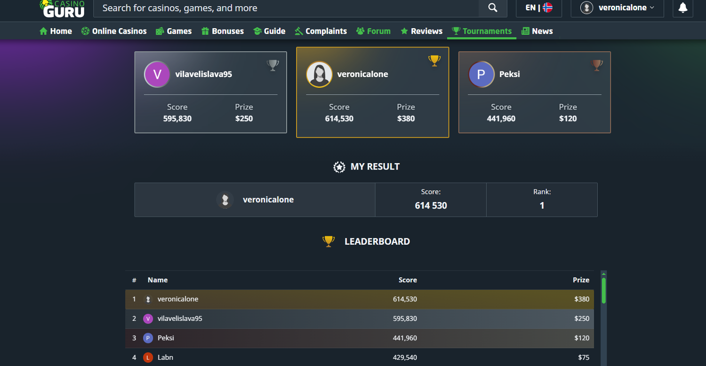Select Peksi in the leaderboard list
Image resolution: width=706 pixels, height=366 pixels.
pyautogui.click(x=166, y=338)
